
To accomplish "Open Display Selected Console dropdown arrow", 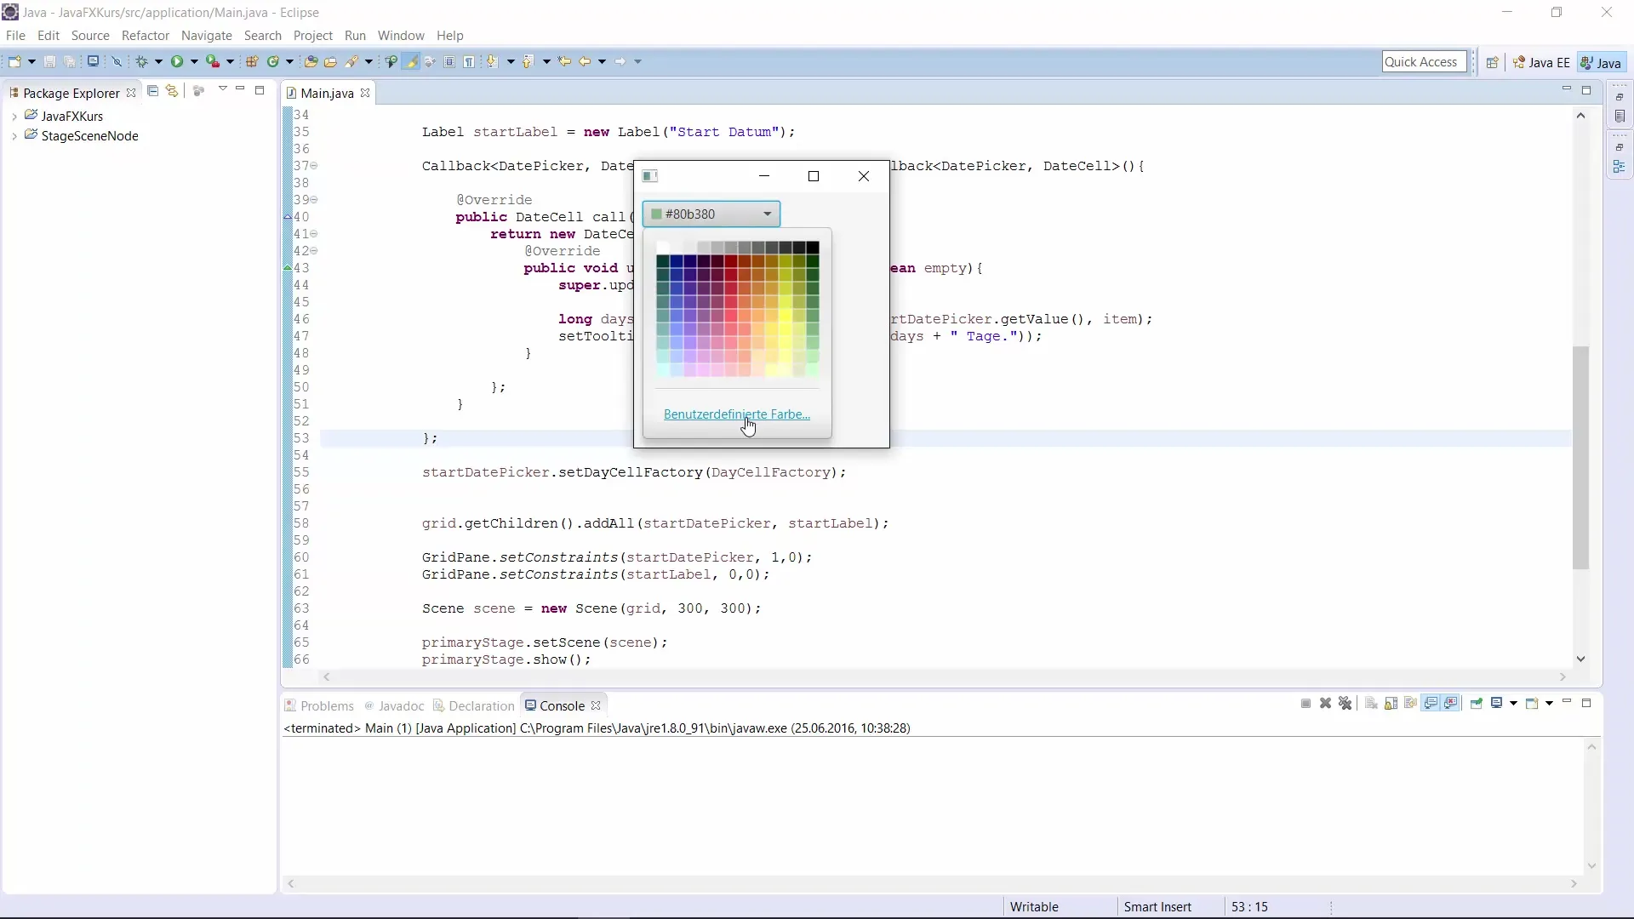I will (x=1513, y=703).
